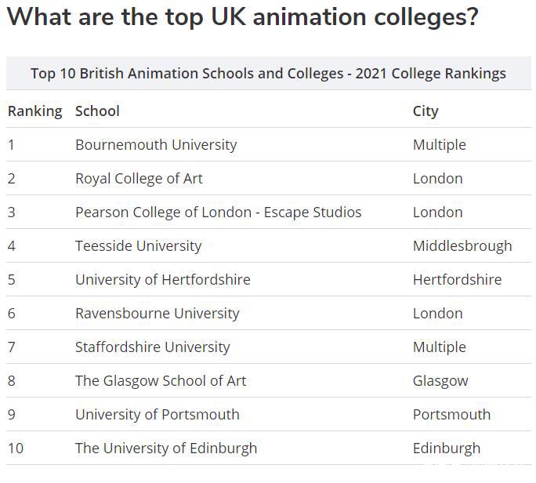Click the Staffordshire University school name
The width and height of the screenshot is (536, 483).
[152, 347]
